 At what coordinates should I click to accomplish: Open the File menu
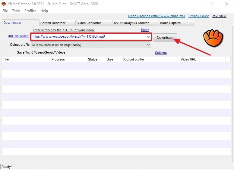(5, 11)
